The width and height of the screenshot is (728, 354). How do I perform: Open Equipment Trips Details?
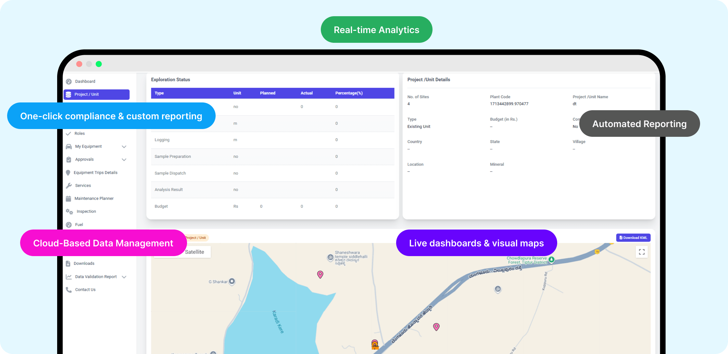coord(95,173)
